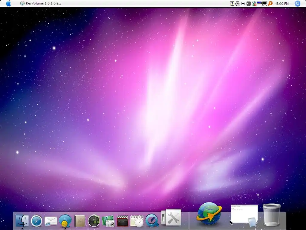Launch QuickTime player dock icon
The width and height of the screenshot is (306, 230).
click(152, 220)
